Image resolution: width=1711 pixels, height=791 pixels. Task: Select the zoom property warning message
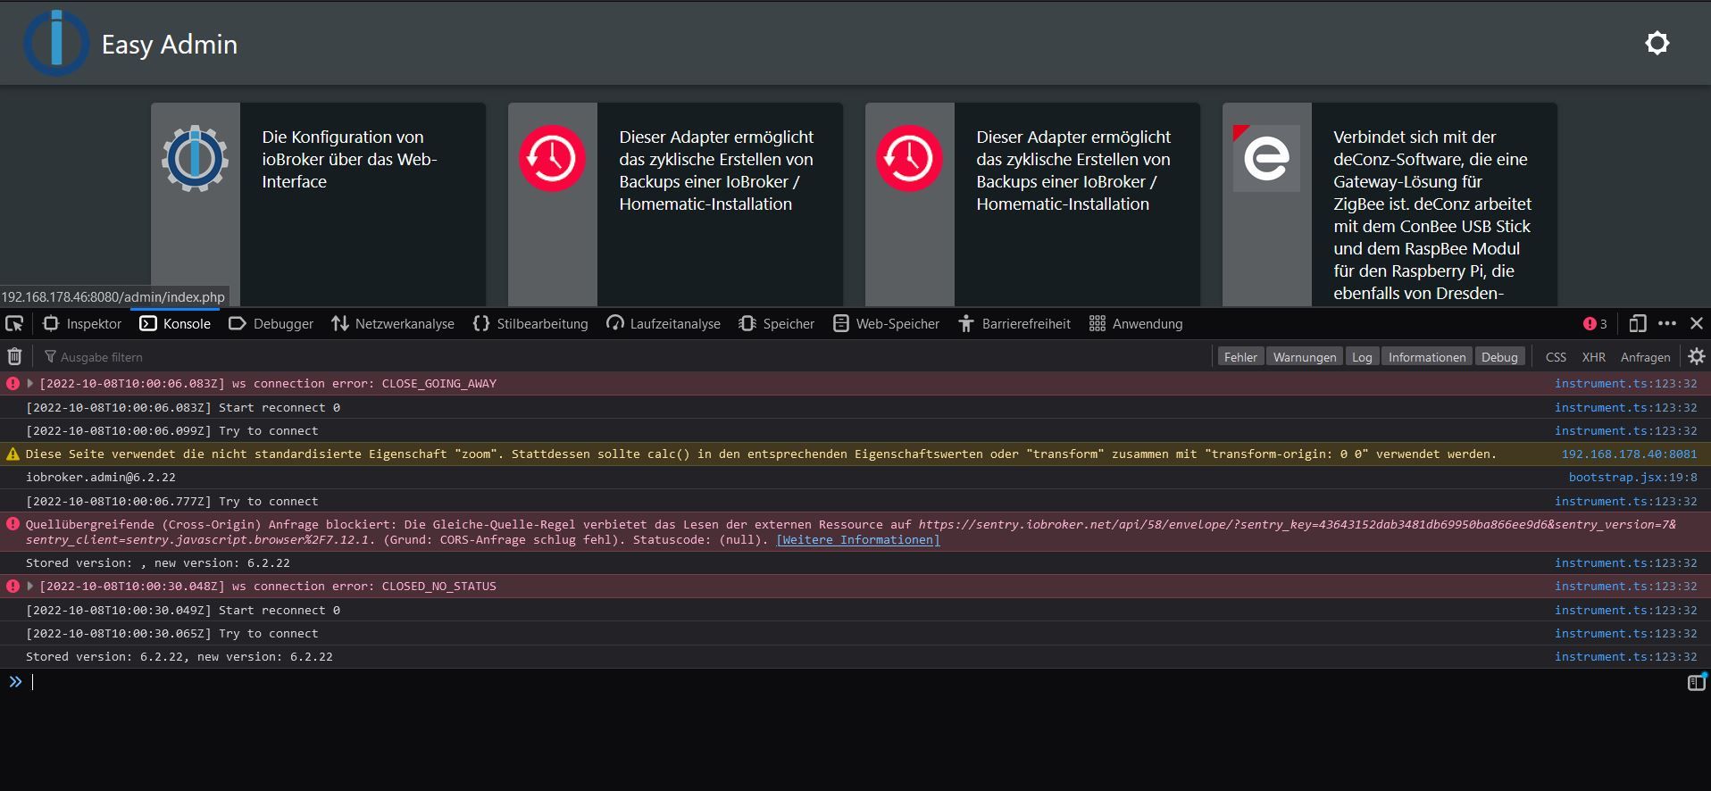coord(761,454)
